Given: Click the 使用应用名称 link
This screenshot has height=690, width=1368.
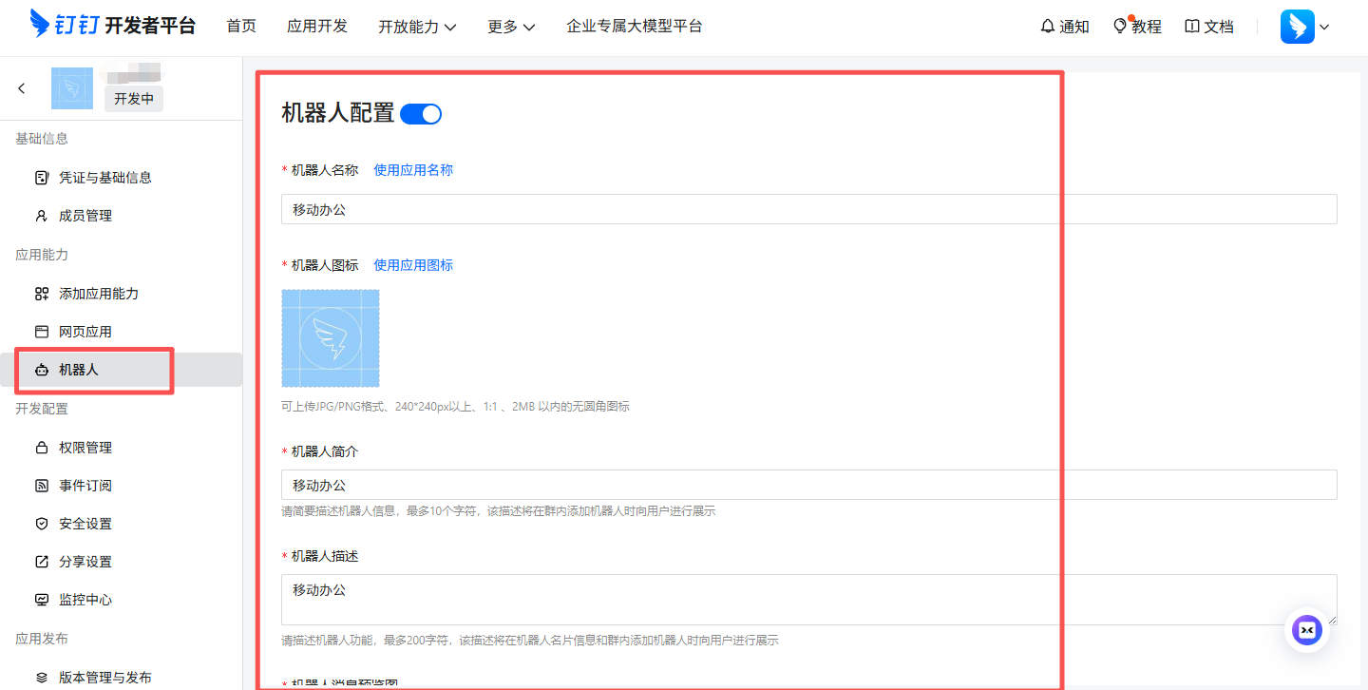Looking at the screenshot, I should 413,170.
